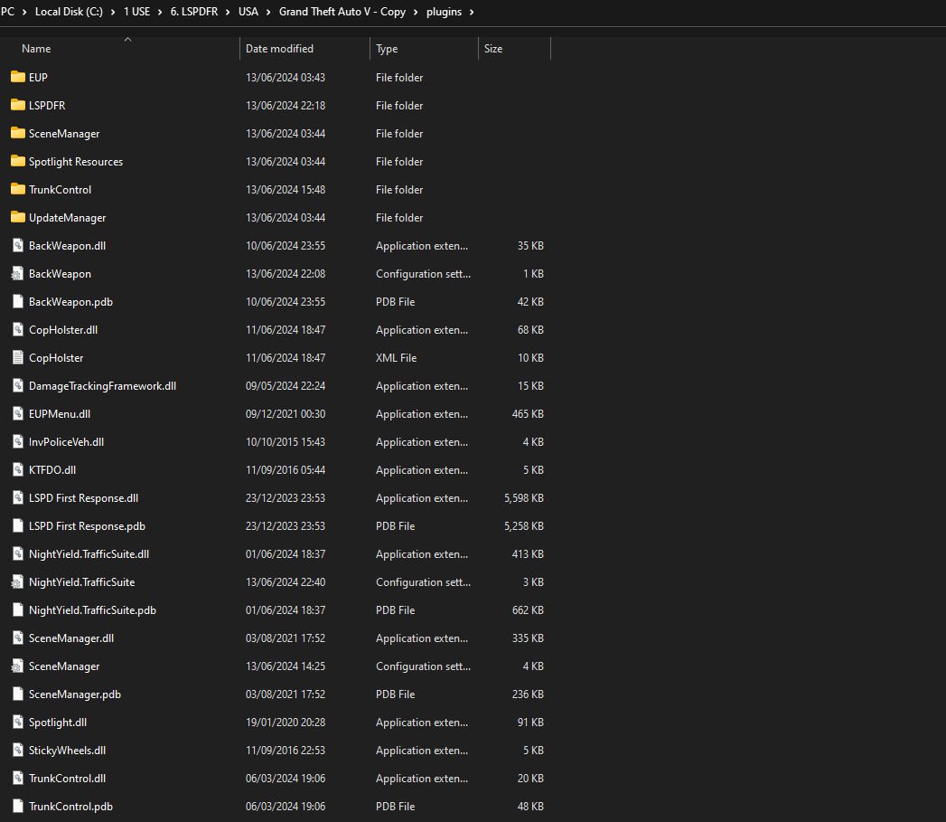Screen dimensions: 946x822
Task: Click the LSPDFR folder icon
Action: click(18, 105)
